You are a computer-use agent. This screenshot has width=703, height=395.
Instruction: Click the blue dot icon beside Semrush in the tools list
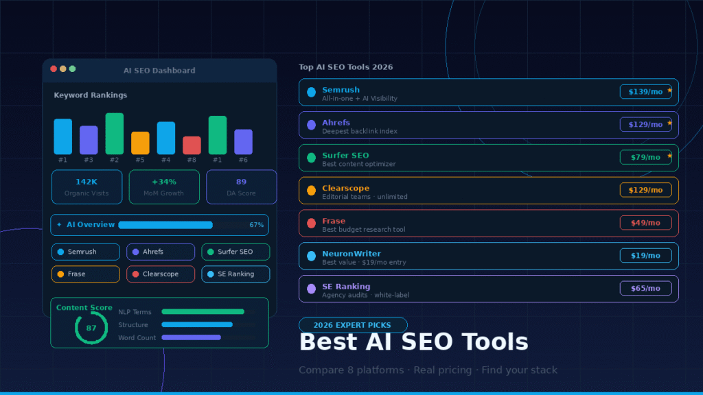tap(311, 93)
